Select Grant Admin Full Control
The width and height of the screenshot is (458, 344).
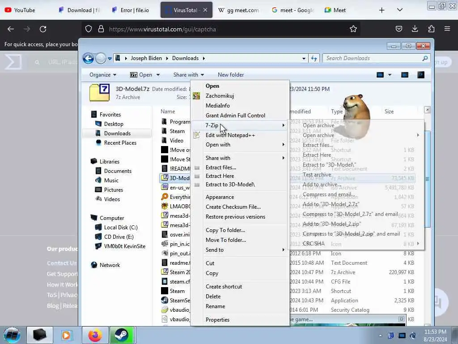[235, 115]
